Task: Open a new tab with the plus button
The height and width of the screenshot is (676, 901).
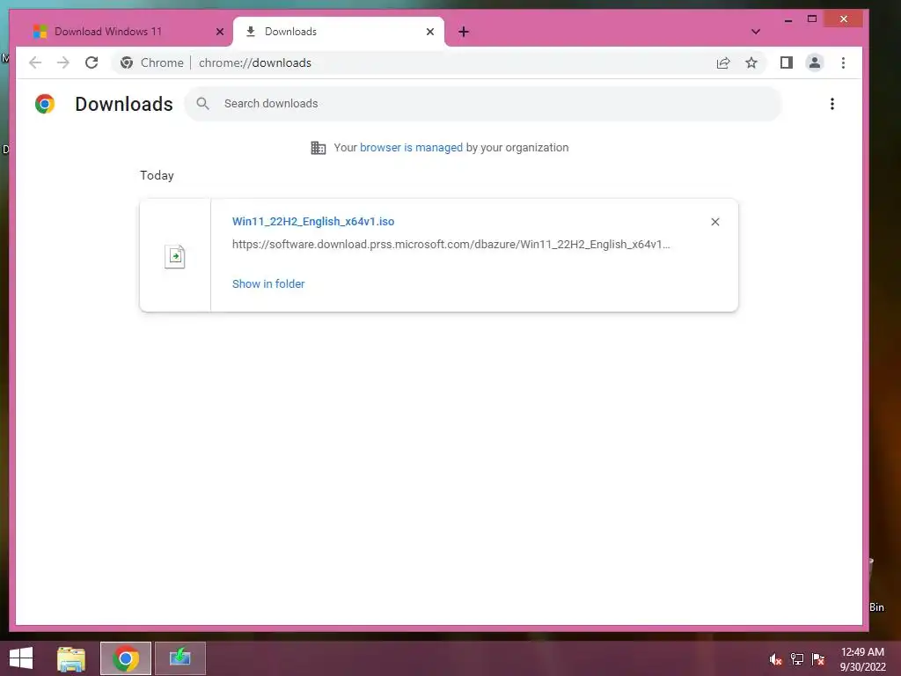Action: pyautogui.click(x=464, y=32)
